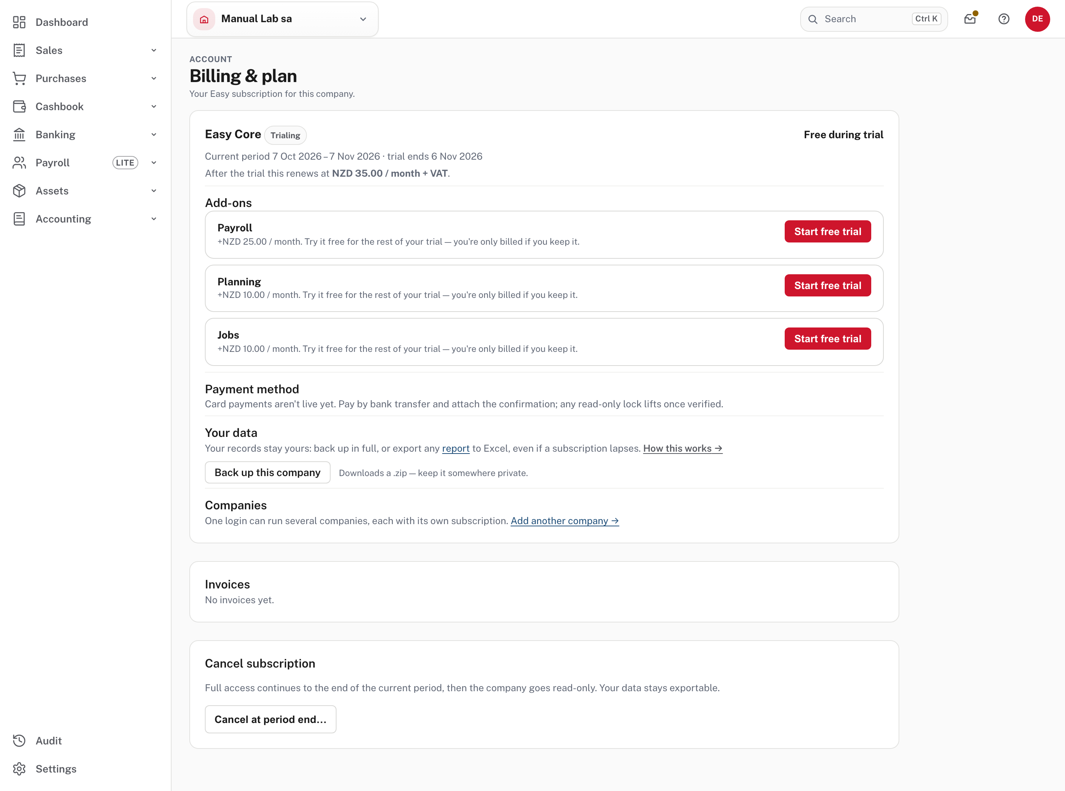Image resolution: width=1065 pixels, height=791 pixels.
Task: Open the Audit sidebar item
Action: click(x=48, y=741)
